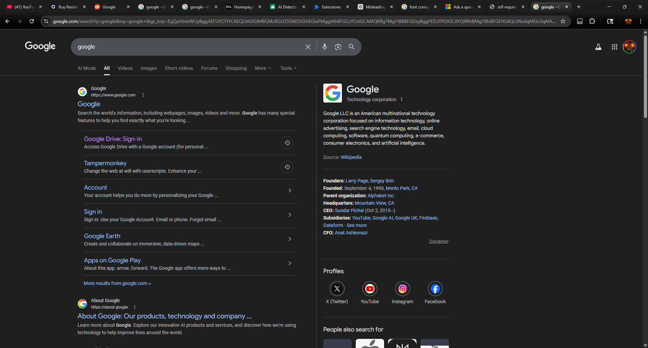Viewport: 648px width, 348px height.
Task: Switch to the Images search tab
Action: [148, 68]
